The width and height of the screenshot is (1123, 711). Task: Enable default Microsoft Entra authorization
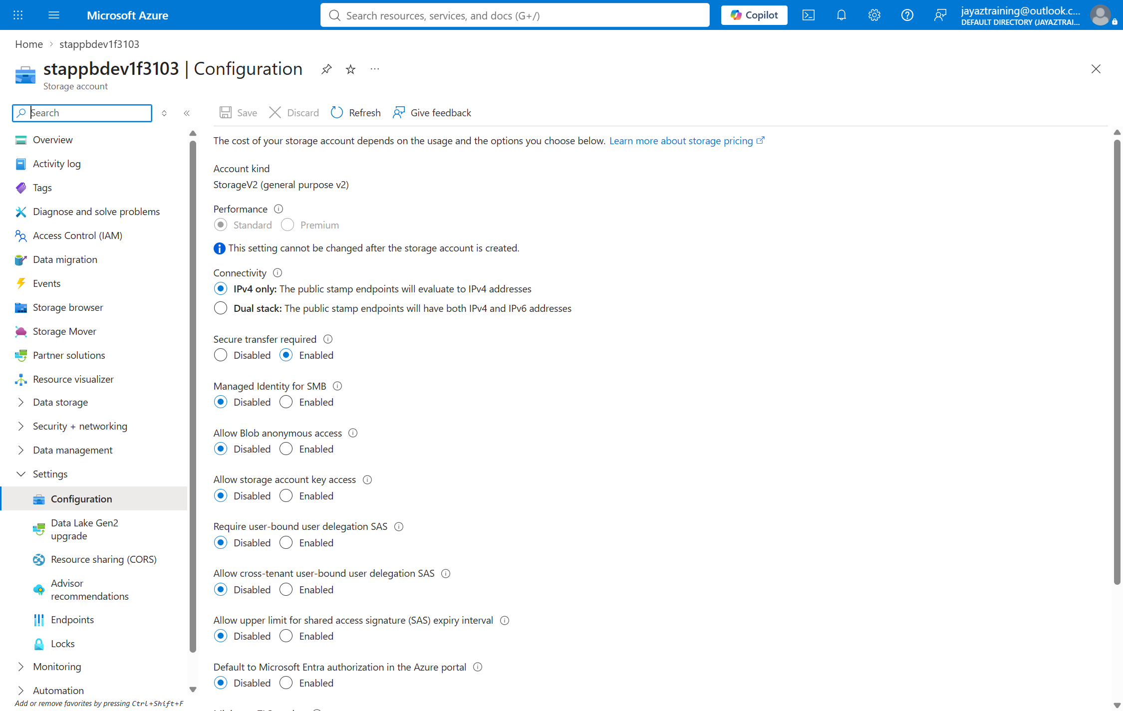point(286,683)
